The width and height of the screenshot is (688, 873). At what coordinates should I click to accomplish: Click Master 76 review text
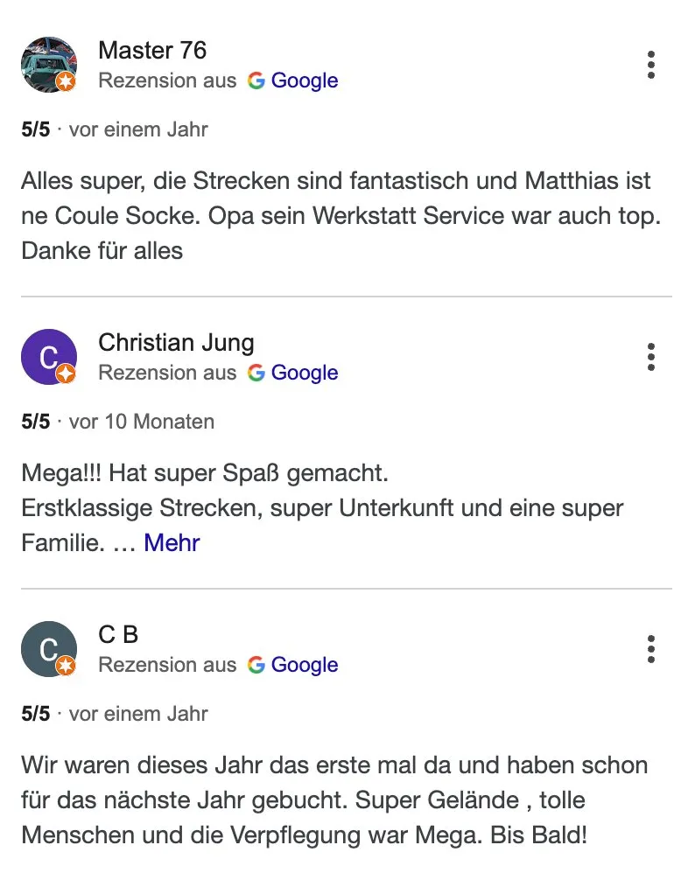point(337,216)
